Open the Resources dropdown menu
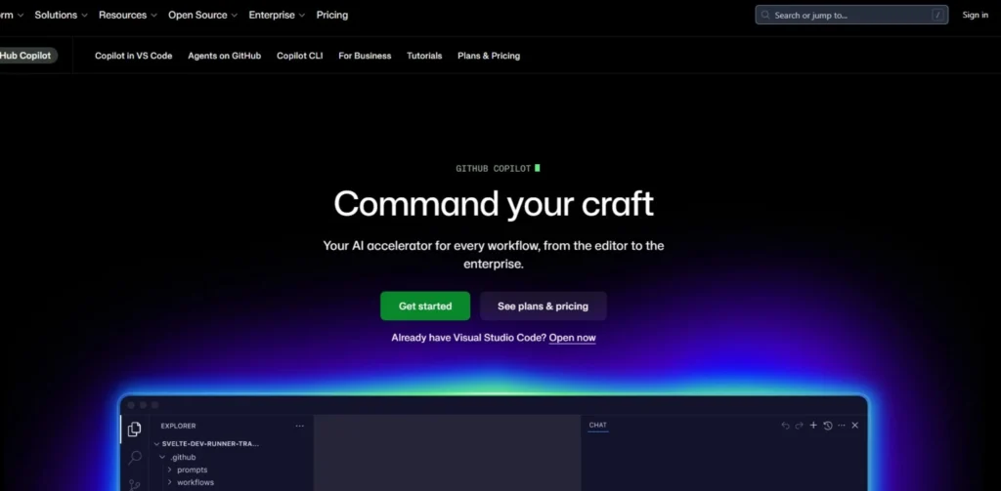1001x491 pixels. click(x=128, y=15)
